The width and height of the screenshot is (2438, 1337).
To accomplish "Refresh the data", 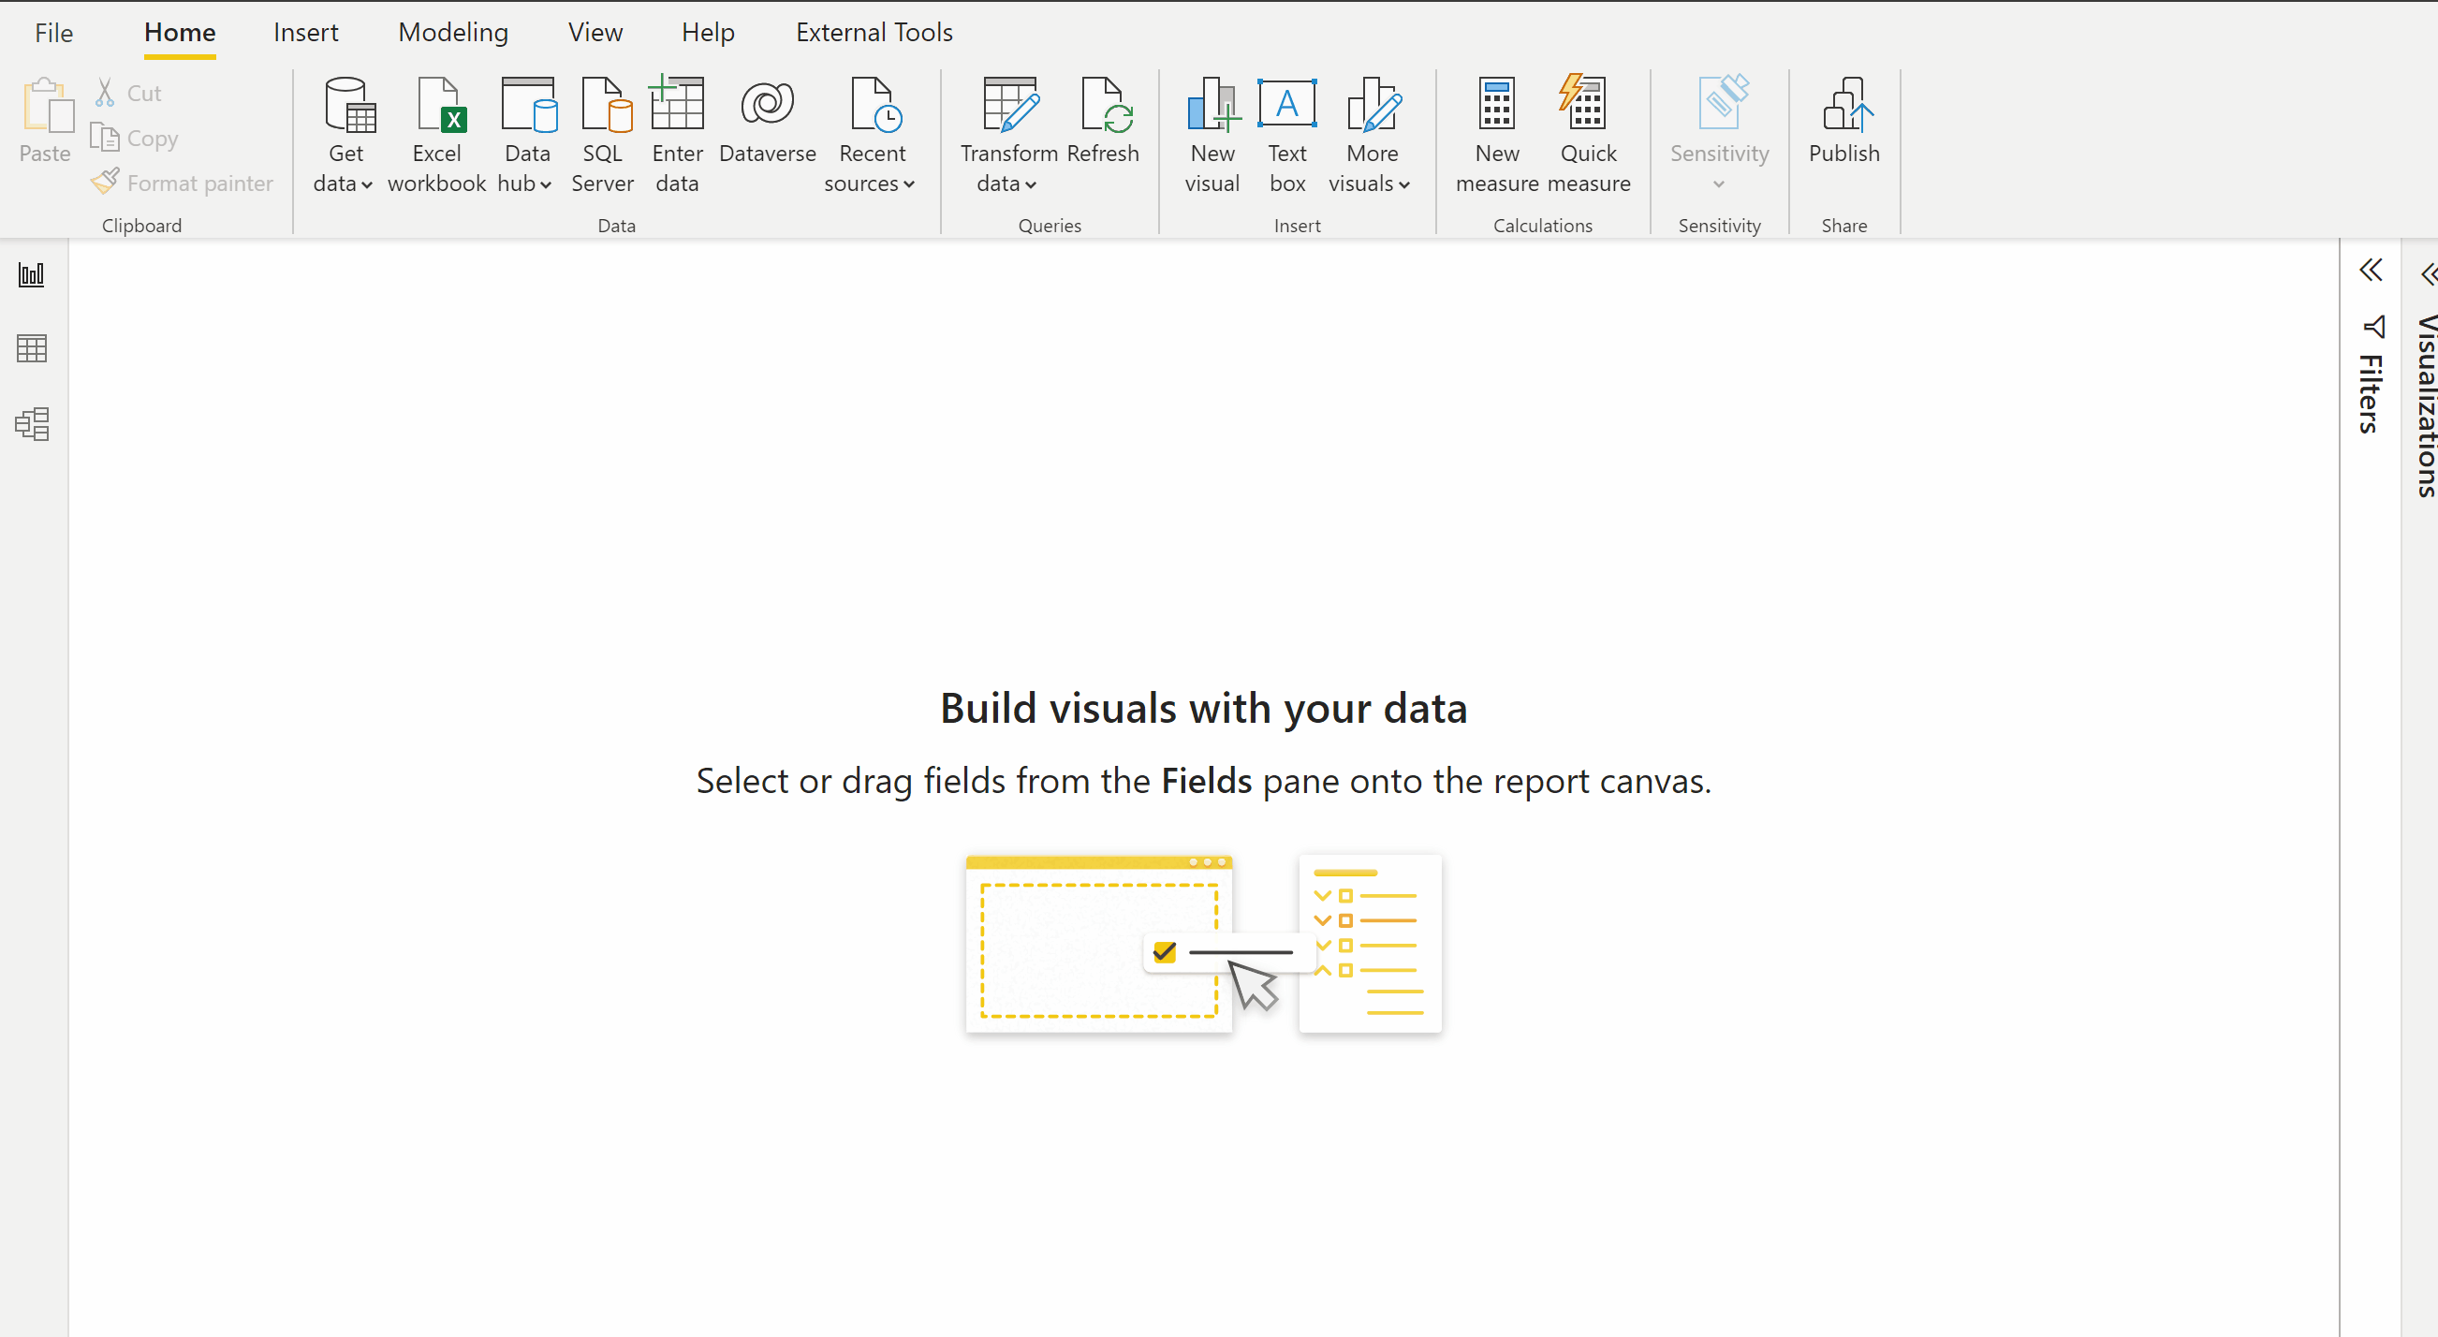I will [x=1104, y=121].
